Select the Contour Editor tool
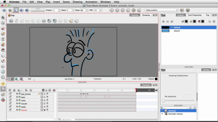The width and height of the screenshot is (218, 122). point(3,23)
